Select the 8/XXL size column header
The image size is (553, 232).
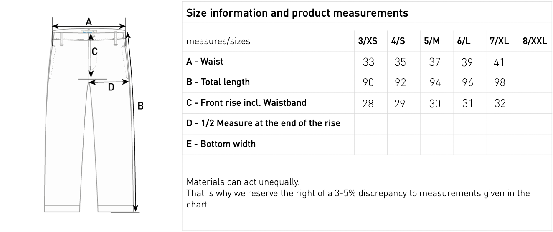pos(535,41)
